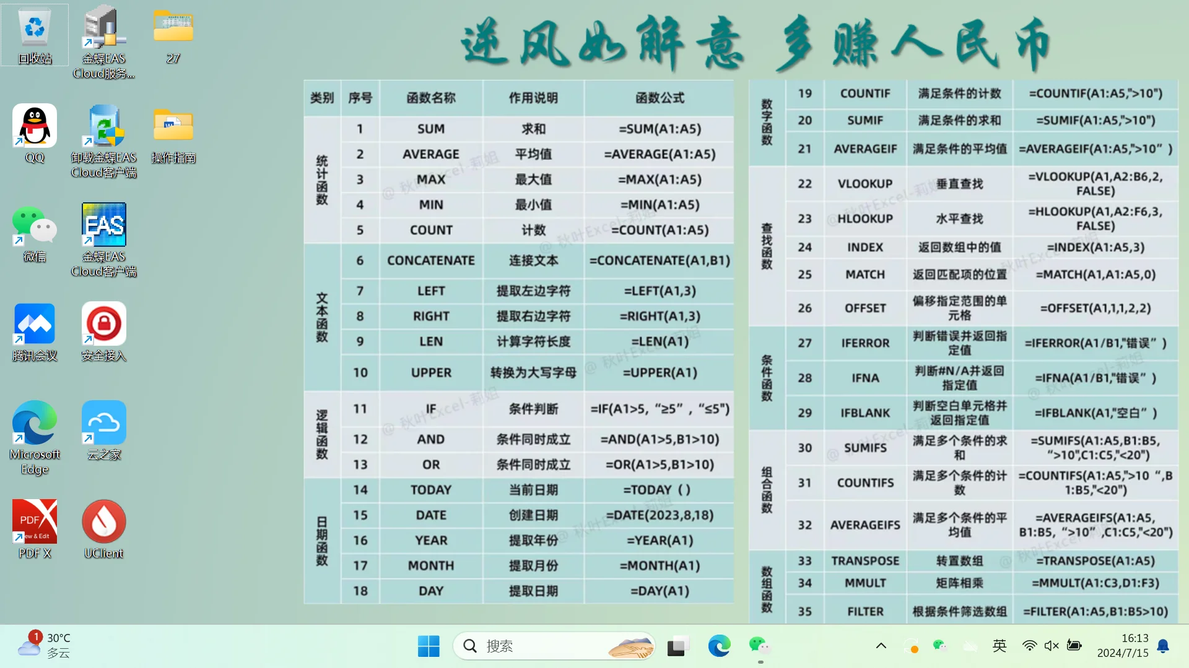Screen dimensions: 1189x668
Task: Launch 微信 (WeChat) desktop shortcut
Action: (35, 225)
